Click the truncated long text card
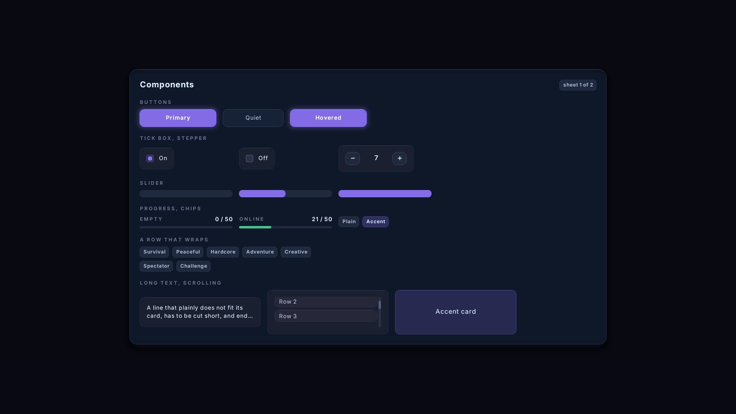736x414 pixels. coord(200,312)
